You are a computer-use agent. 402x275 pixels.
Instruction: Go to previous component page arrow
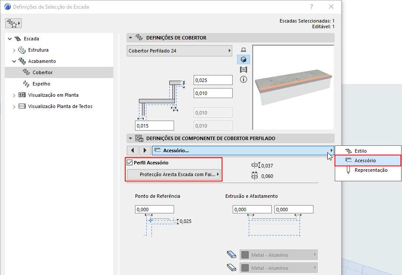click(x=132, y=151)
